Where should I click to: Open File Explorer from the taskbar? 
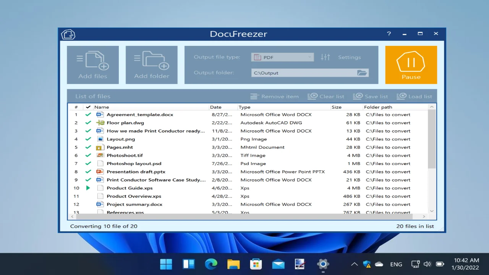[233, 264]
